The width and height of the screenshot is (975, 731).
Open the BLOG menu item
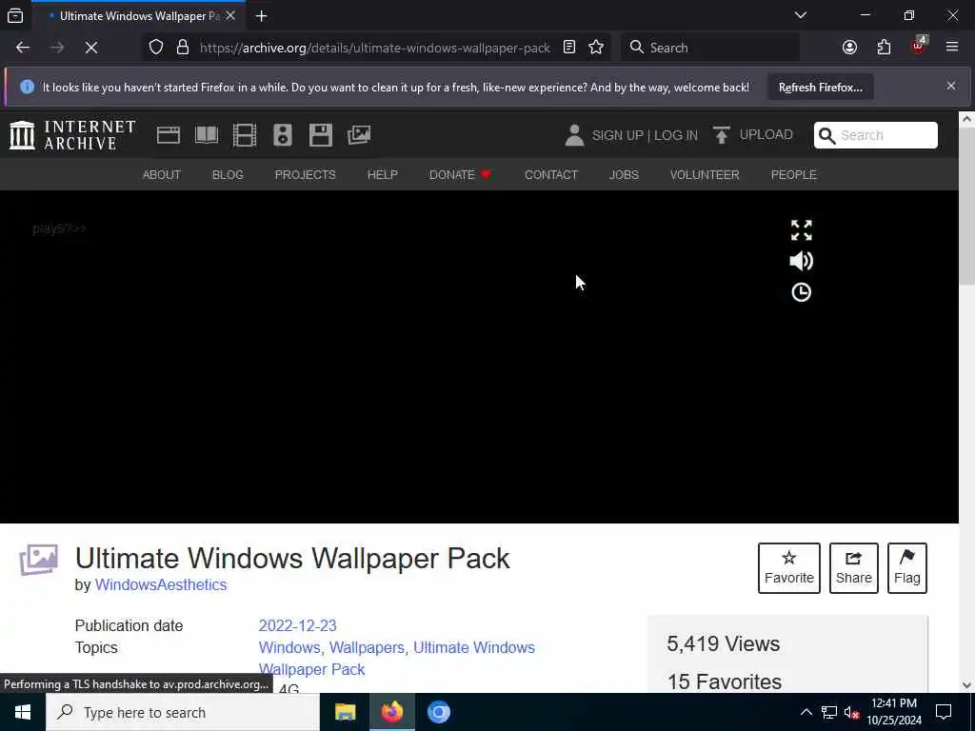228,175
